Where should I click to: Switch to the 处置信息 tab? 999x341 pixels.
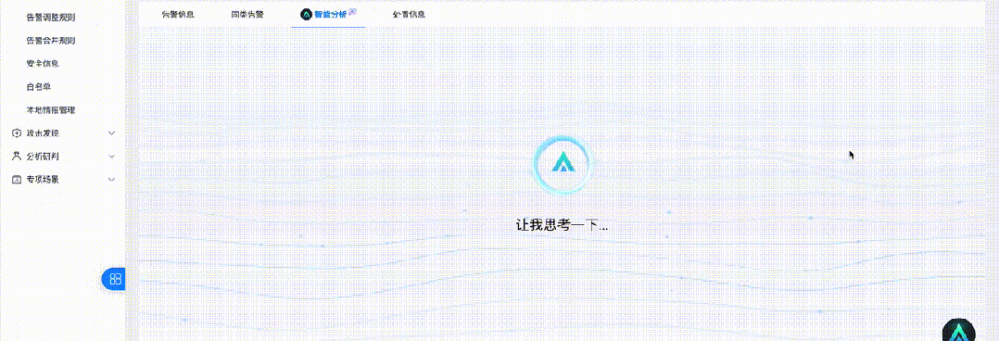409,14
